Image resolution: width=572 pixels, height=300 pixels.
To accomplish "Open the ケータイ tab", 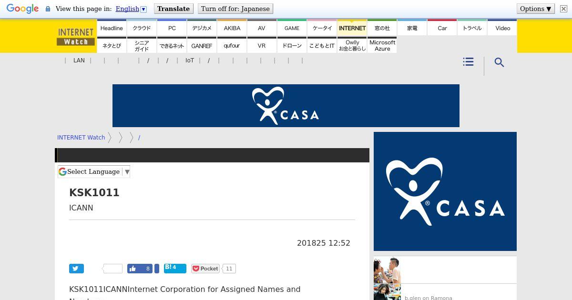I will [x=322, y=28].
